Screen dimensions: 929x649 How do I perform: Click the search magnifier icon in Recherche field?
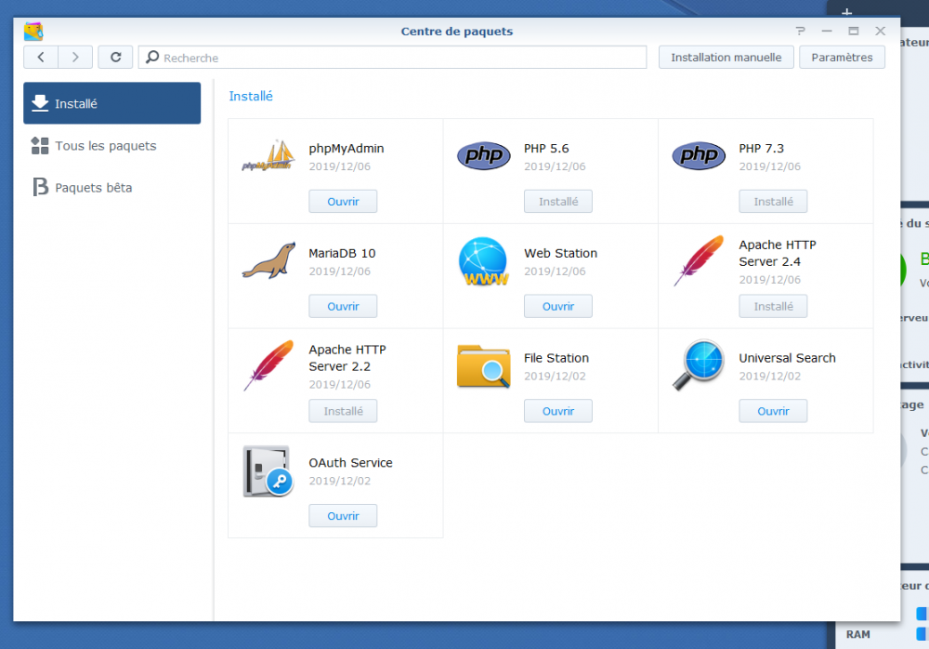(x=152, y=57)
